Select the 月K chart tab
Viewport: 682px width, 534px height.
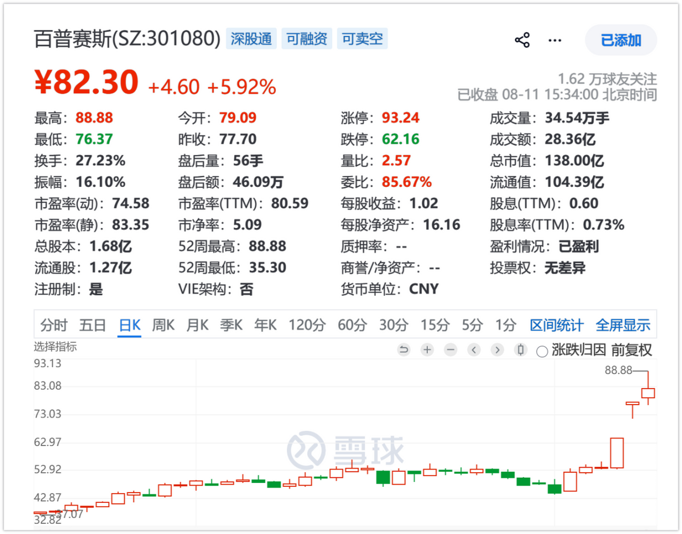(x=197, y=325)
